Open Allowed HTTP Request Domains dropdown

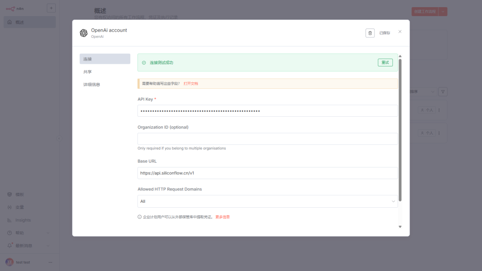point(267,201)
